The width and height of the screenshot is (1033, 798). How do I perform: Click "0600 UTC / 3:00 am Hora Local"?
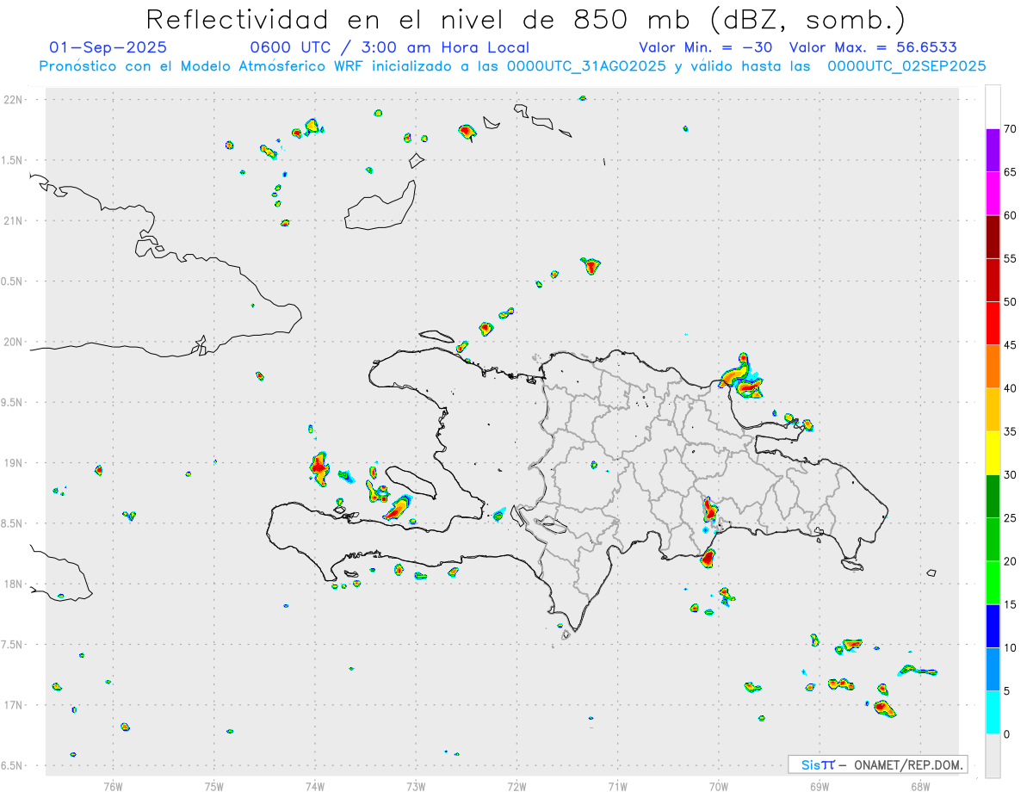(389, 47)
